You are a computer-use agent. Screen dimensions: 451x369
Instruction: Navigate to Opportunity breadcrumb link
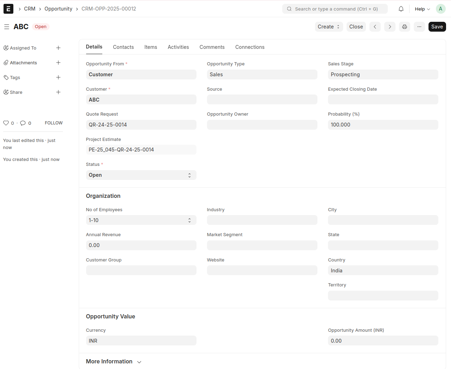pos(58,9)
